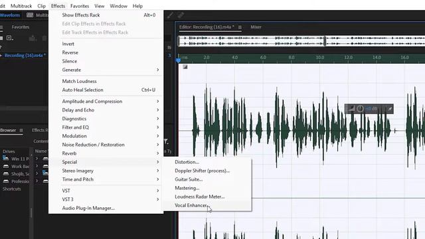Expand Delay and Echo submenu
Screen dimensions: 425x239
tap(106, 110)
